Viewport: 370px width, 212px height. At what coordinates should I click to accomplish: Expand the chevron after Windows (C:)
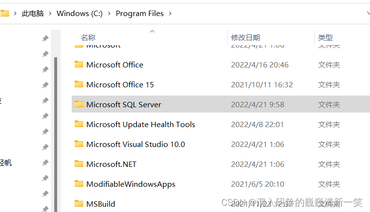pos(109,14)
